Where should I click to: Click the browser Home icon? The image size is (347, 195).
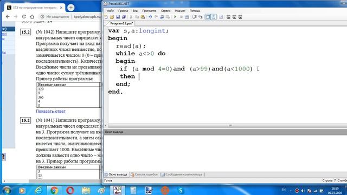(x=32, y=17)
